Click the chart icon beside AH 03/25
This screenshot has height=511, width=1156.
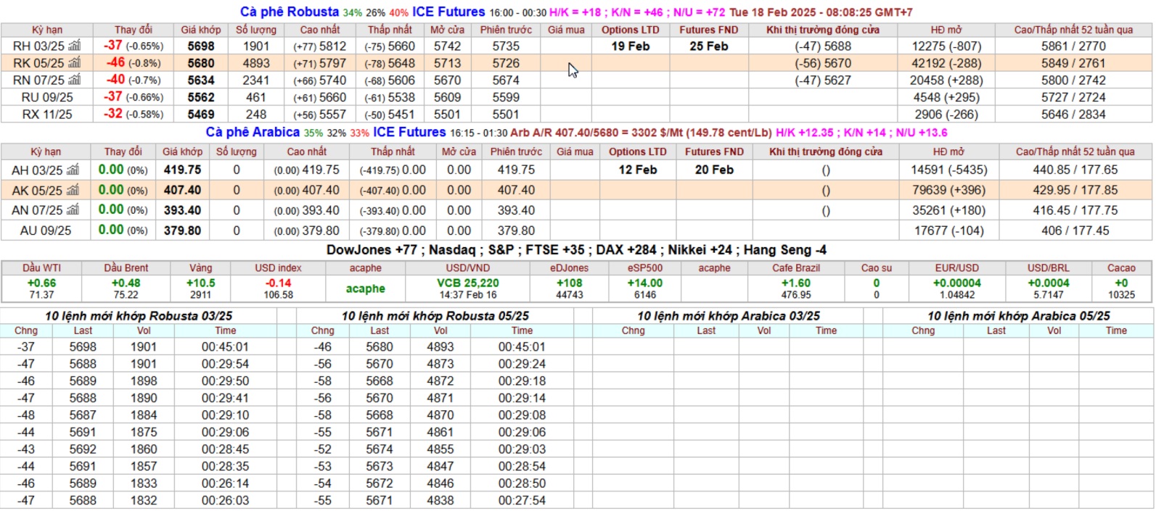[x=73, y=170]
